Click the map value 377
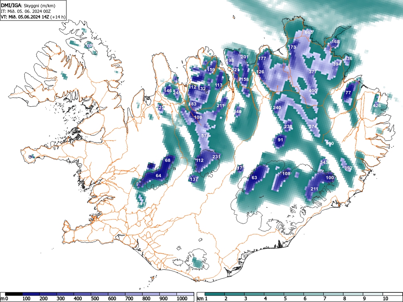The width and height of the screenshot is (403, 302). click(313, 72)
